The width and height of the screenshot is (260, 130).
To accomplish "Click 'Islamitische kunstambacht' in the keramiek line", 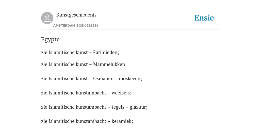I will click(x=77, y=121).
